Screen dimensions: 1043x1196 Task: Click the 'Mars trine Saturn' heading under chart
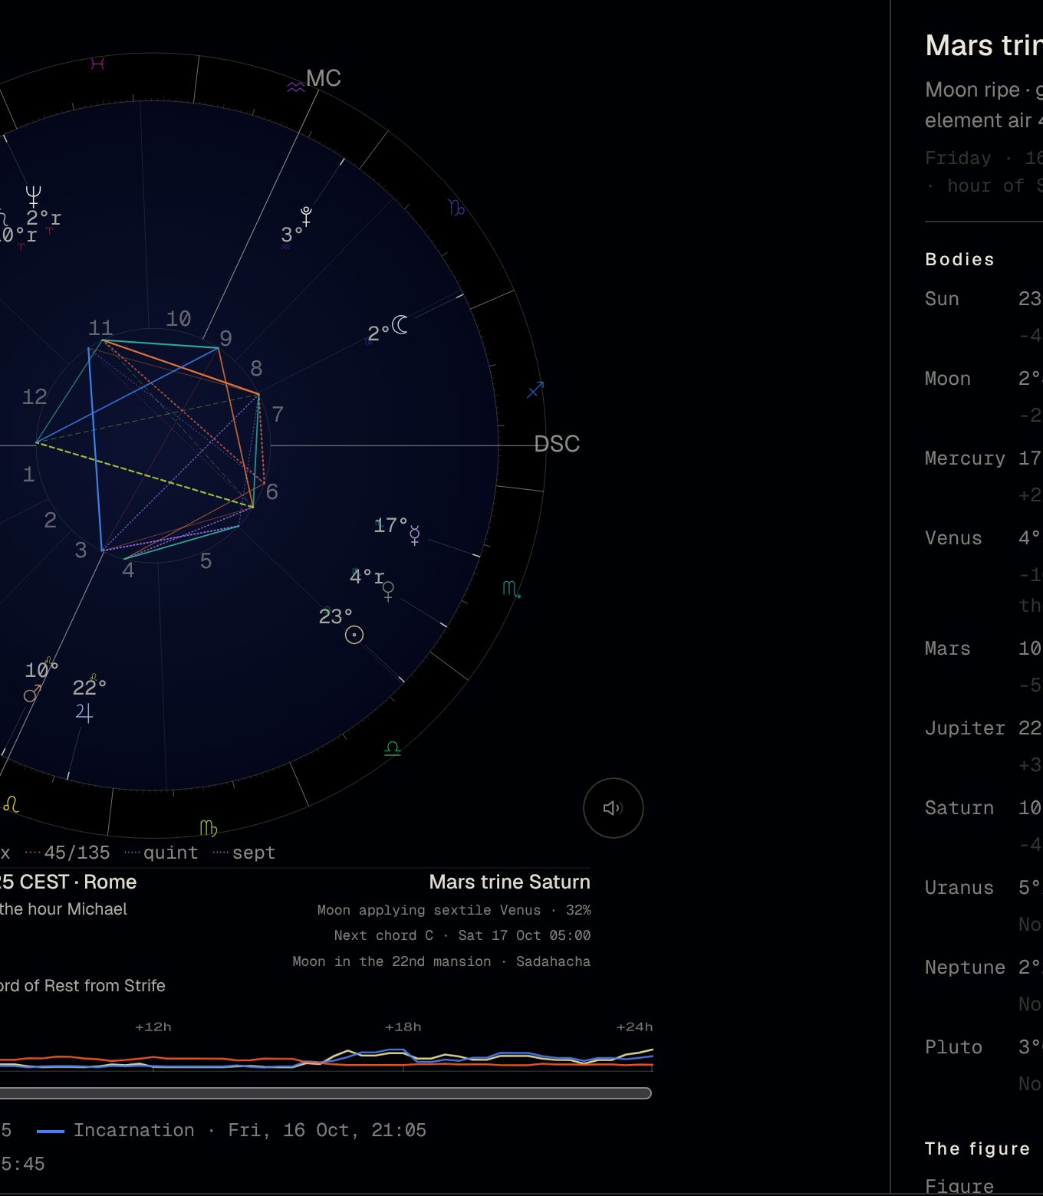pyautogui.click(x=510, y=882)
